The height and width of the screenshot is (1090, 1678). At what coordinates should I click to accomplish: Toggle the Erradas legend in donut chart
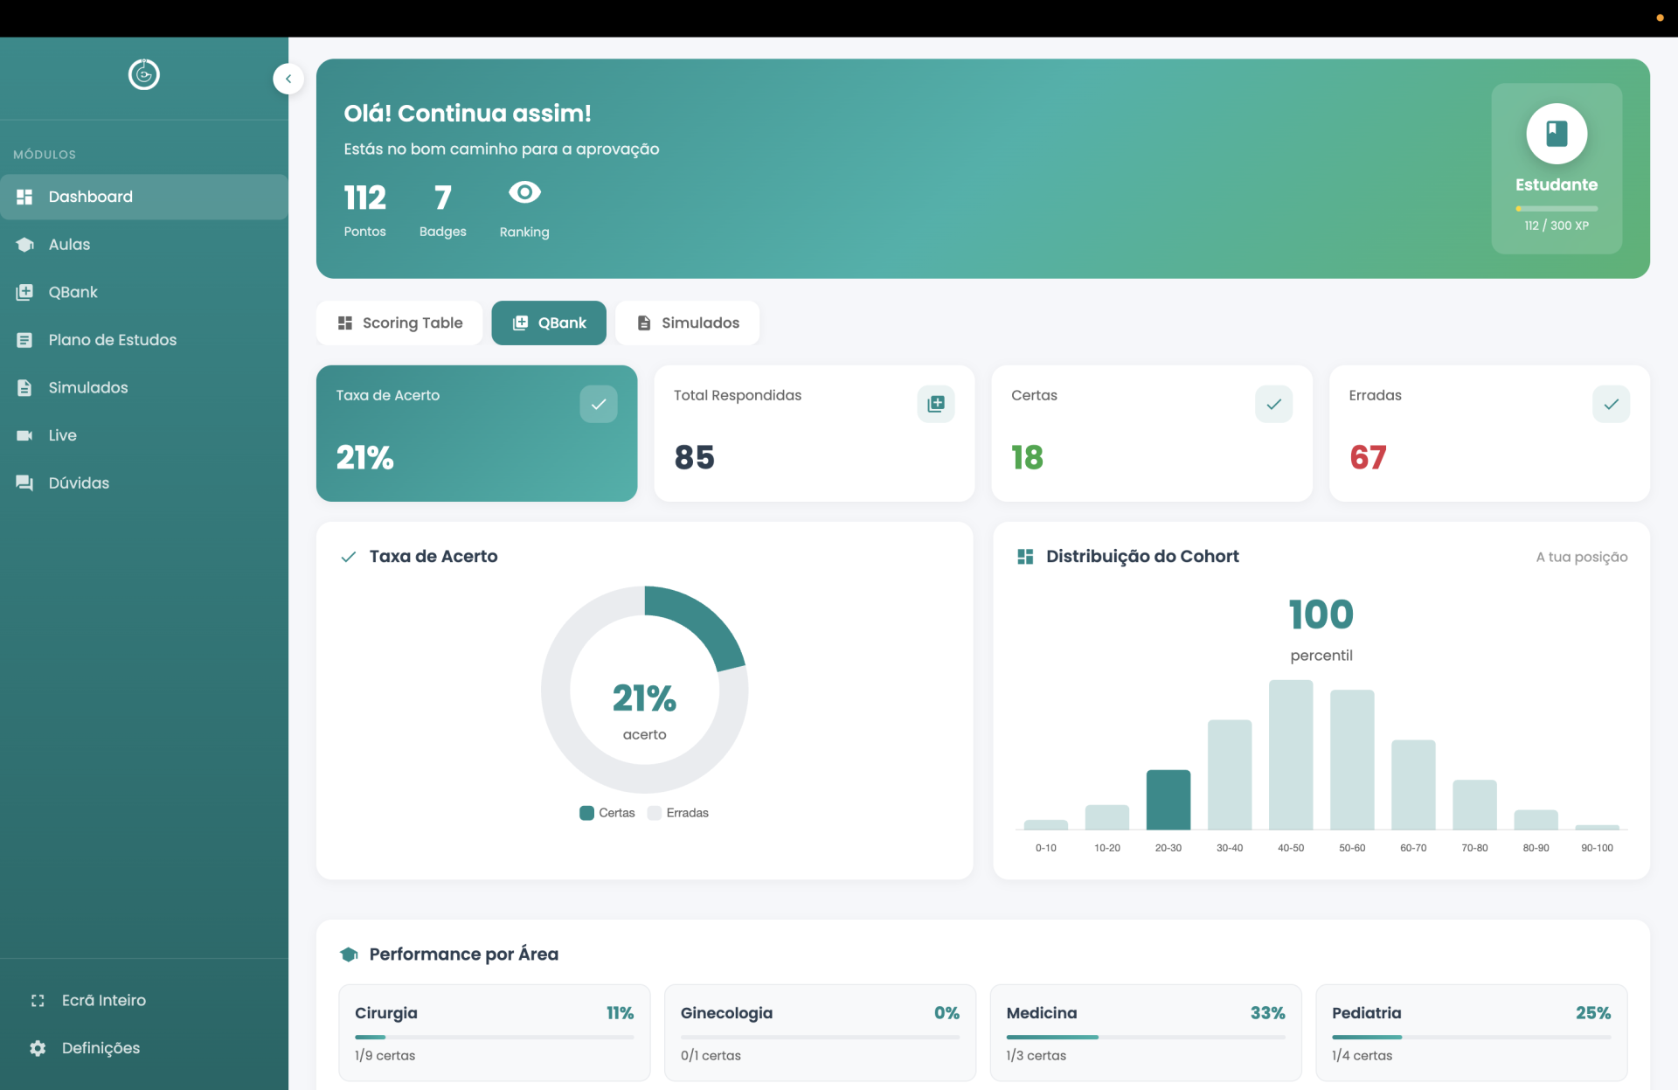click(678, 813)
